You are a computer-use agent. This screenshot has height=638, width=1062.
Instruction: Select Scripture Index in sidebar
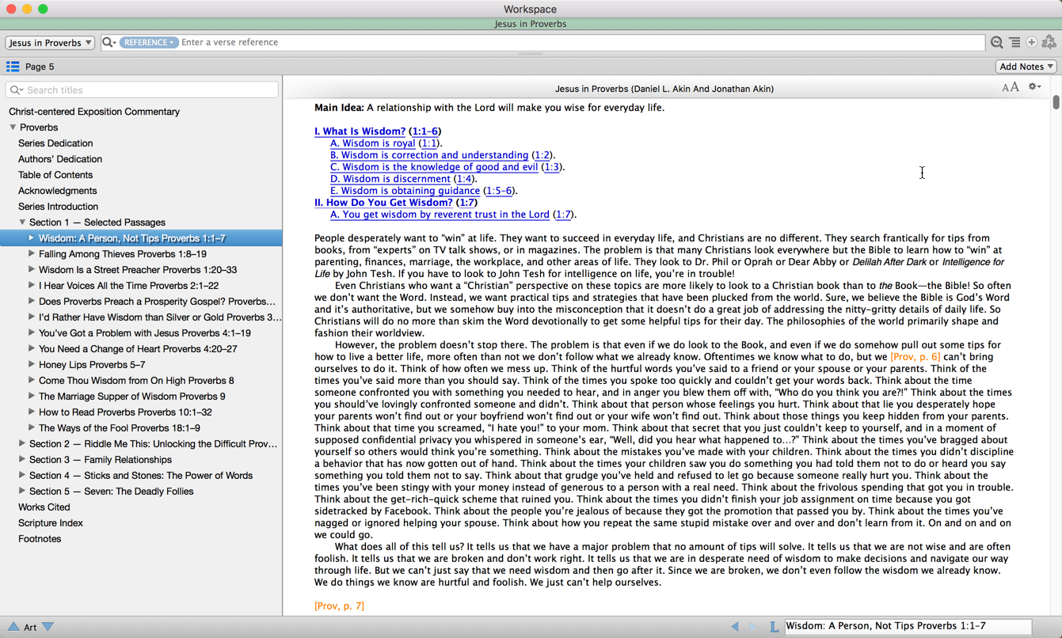(51, 523)
